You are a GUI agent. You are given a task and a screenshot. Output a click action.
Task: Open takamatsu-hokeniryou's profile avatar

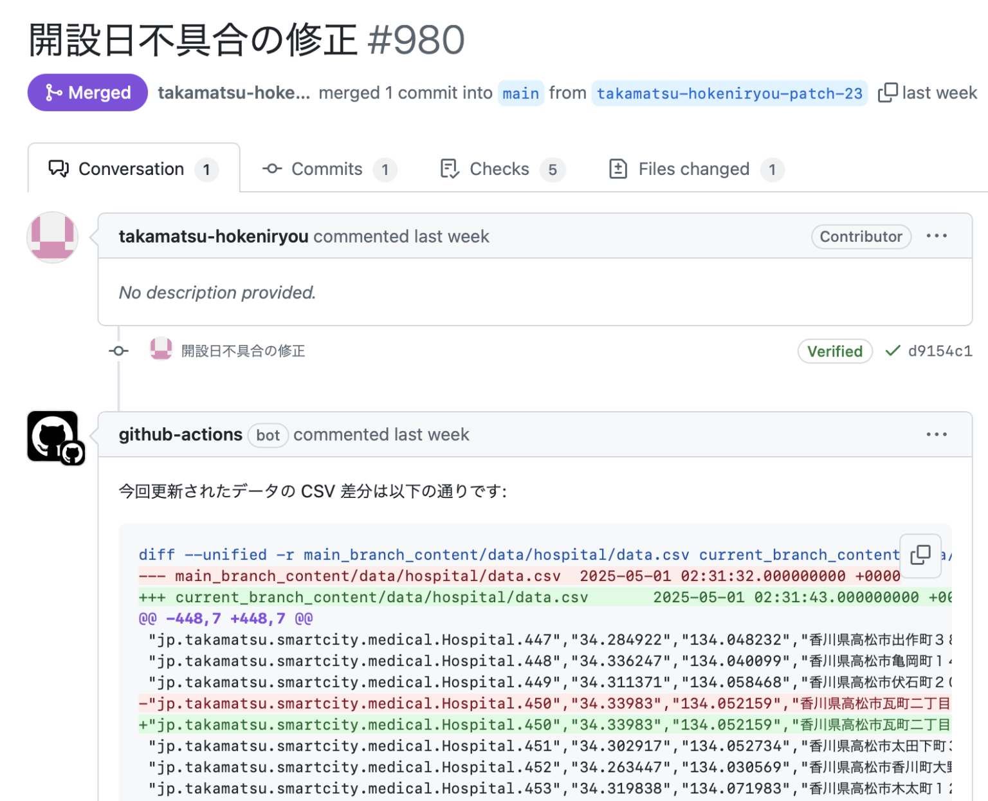tap(52, 237)
